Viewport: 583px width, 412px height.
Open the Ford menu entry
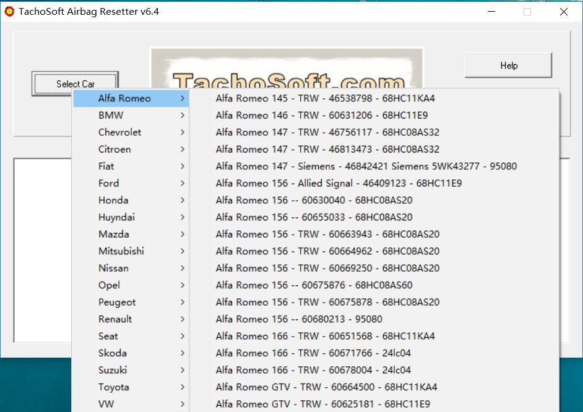pyautogui.click(x=131, y=183)
